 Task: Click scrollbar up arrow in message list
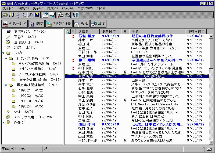[x=211, y=36]
